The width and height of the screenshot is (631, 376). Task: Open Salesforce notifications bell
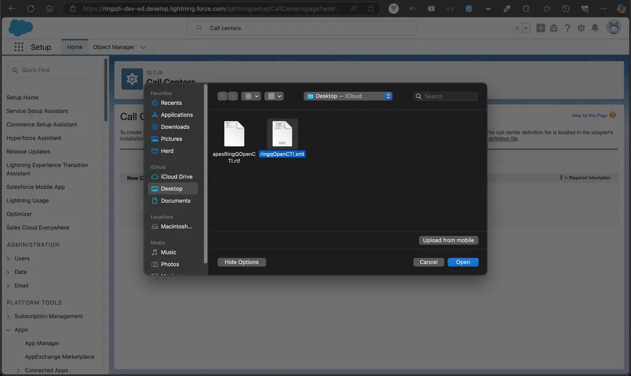pyautogui.click(x=595, y=28)
